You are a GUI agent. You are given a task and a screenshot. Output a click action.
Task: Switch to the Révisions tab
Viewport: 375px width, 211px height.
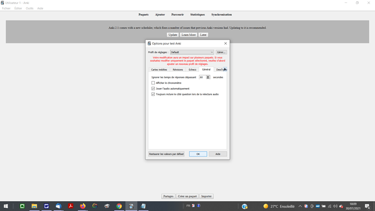[178, 70]
